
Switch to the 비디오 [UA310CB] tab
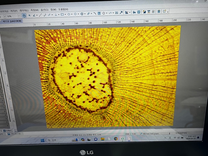pyautogui.click(x=12, y=21)
